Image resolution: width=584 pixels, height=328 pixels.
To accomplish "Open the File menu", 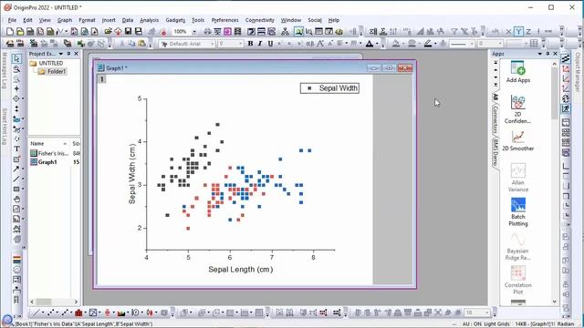I will tap(12, 20).
